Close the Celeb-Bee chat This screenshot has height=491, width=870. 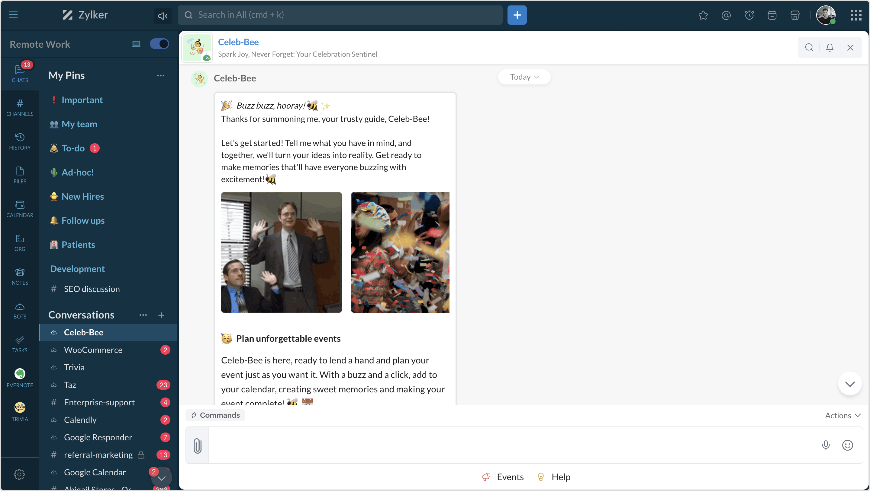(x=850, y=48)
